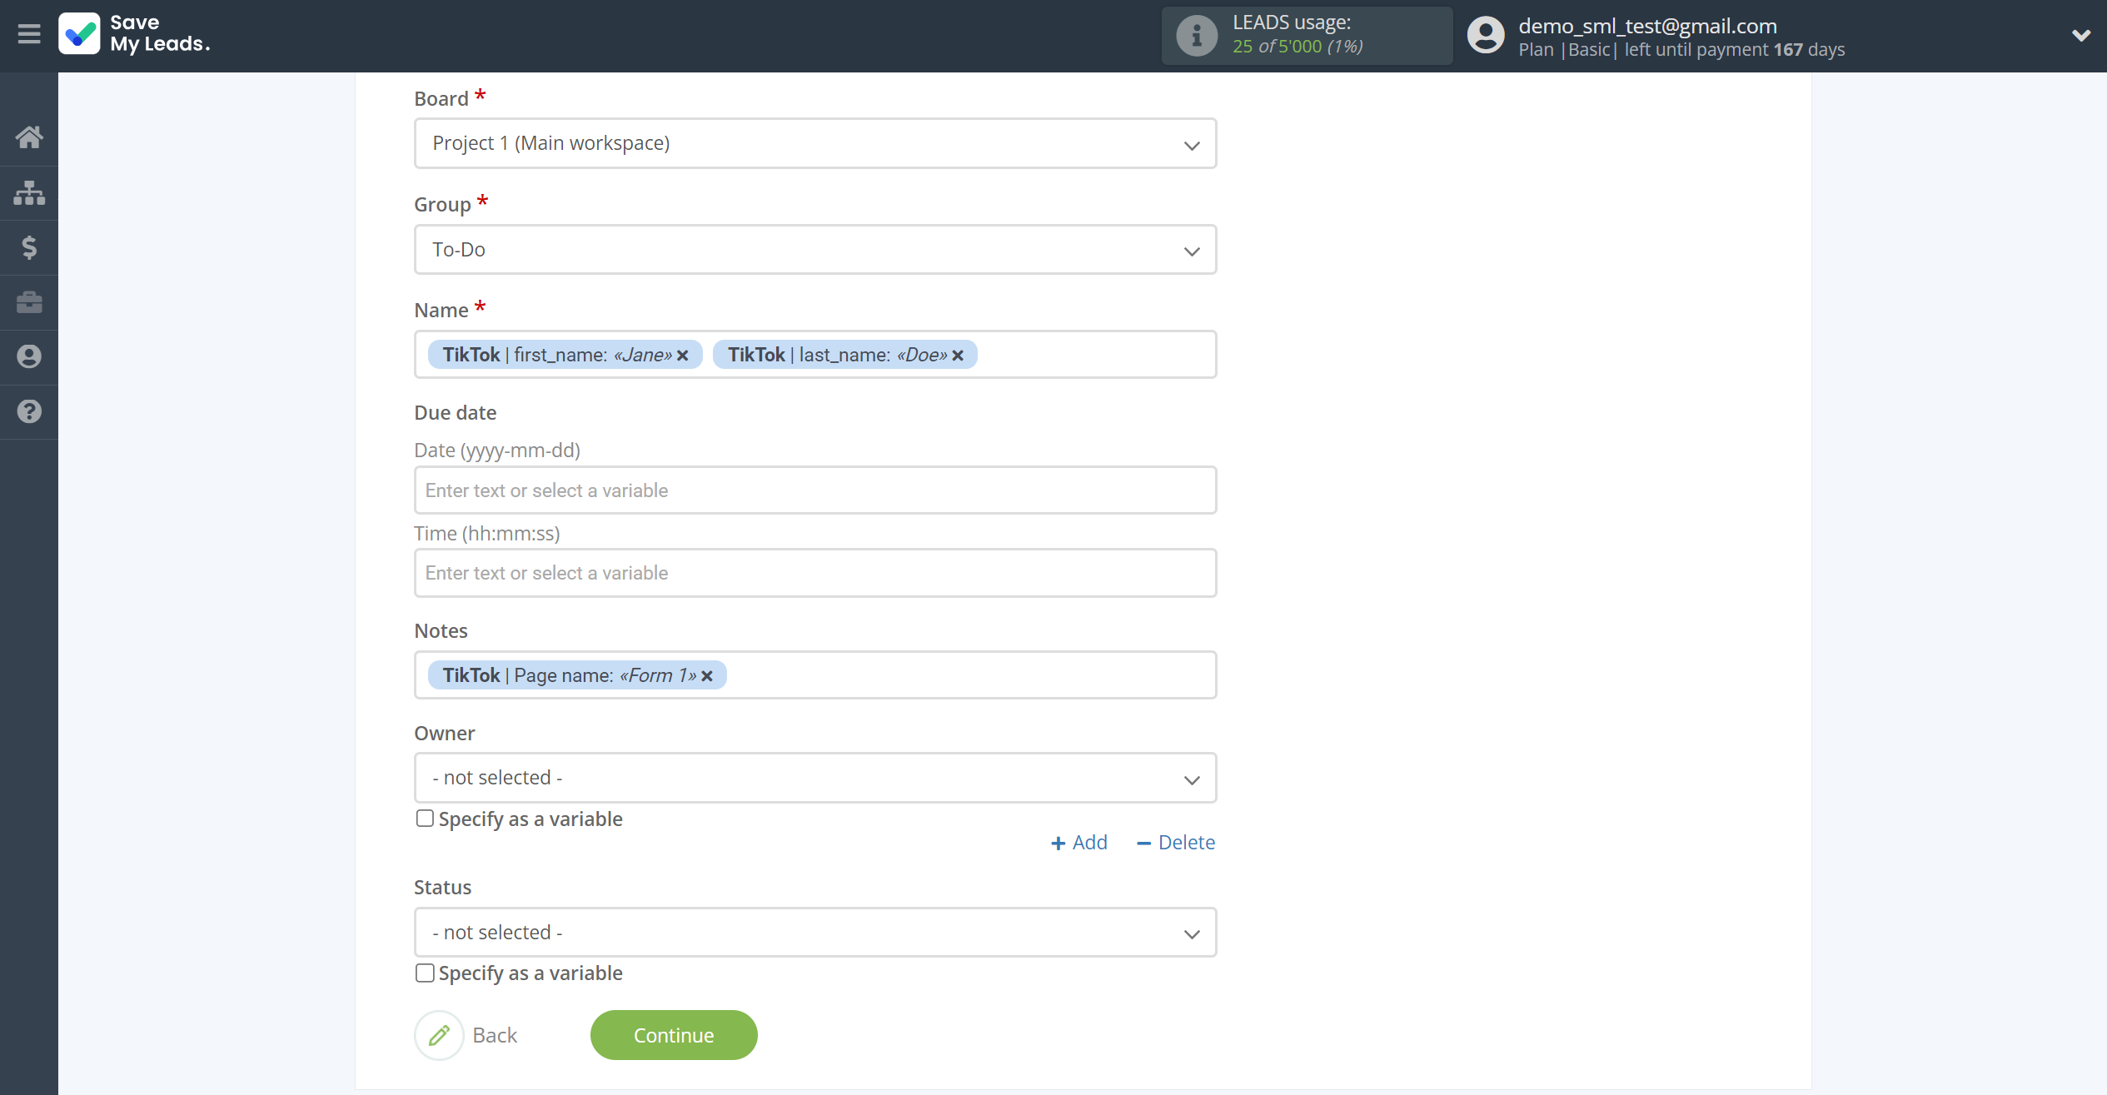Open the hamburger menu
Screen dimensions: 2107x1095
29,34
